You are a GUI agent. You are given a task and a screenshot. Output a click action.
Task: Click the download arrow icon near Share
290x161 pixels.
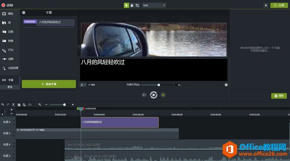tap(266, 5)
